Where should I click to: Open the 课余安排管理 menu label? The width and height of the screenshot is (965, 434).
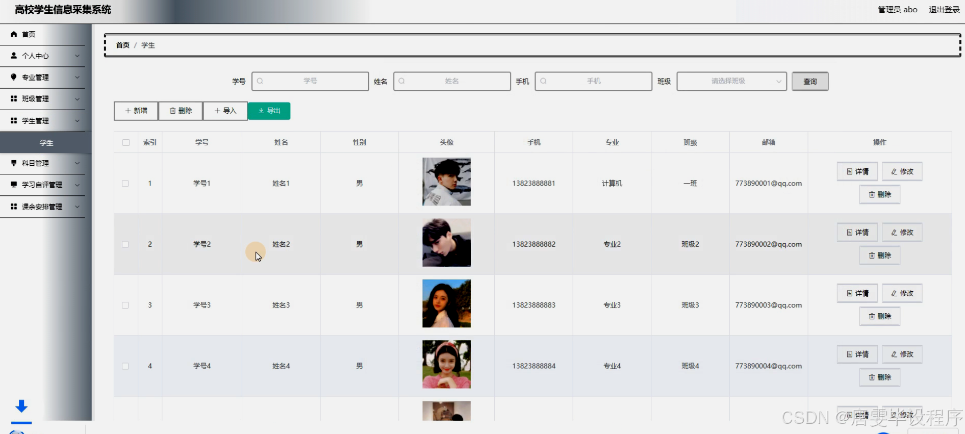(x=42, y=207)
